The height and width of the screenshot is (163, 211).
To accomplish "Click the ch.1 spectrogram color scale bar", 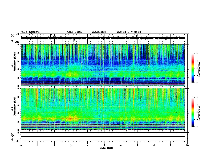I will 193,68.
